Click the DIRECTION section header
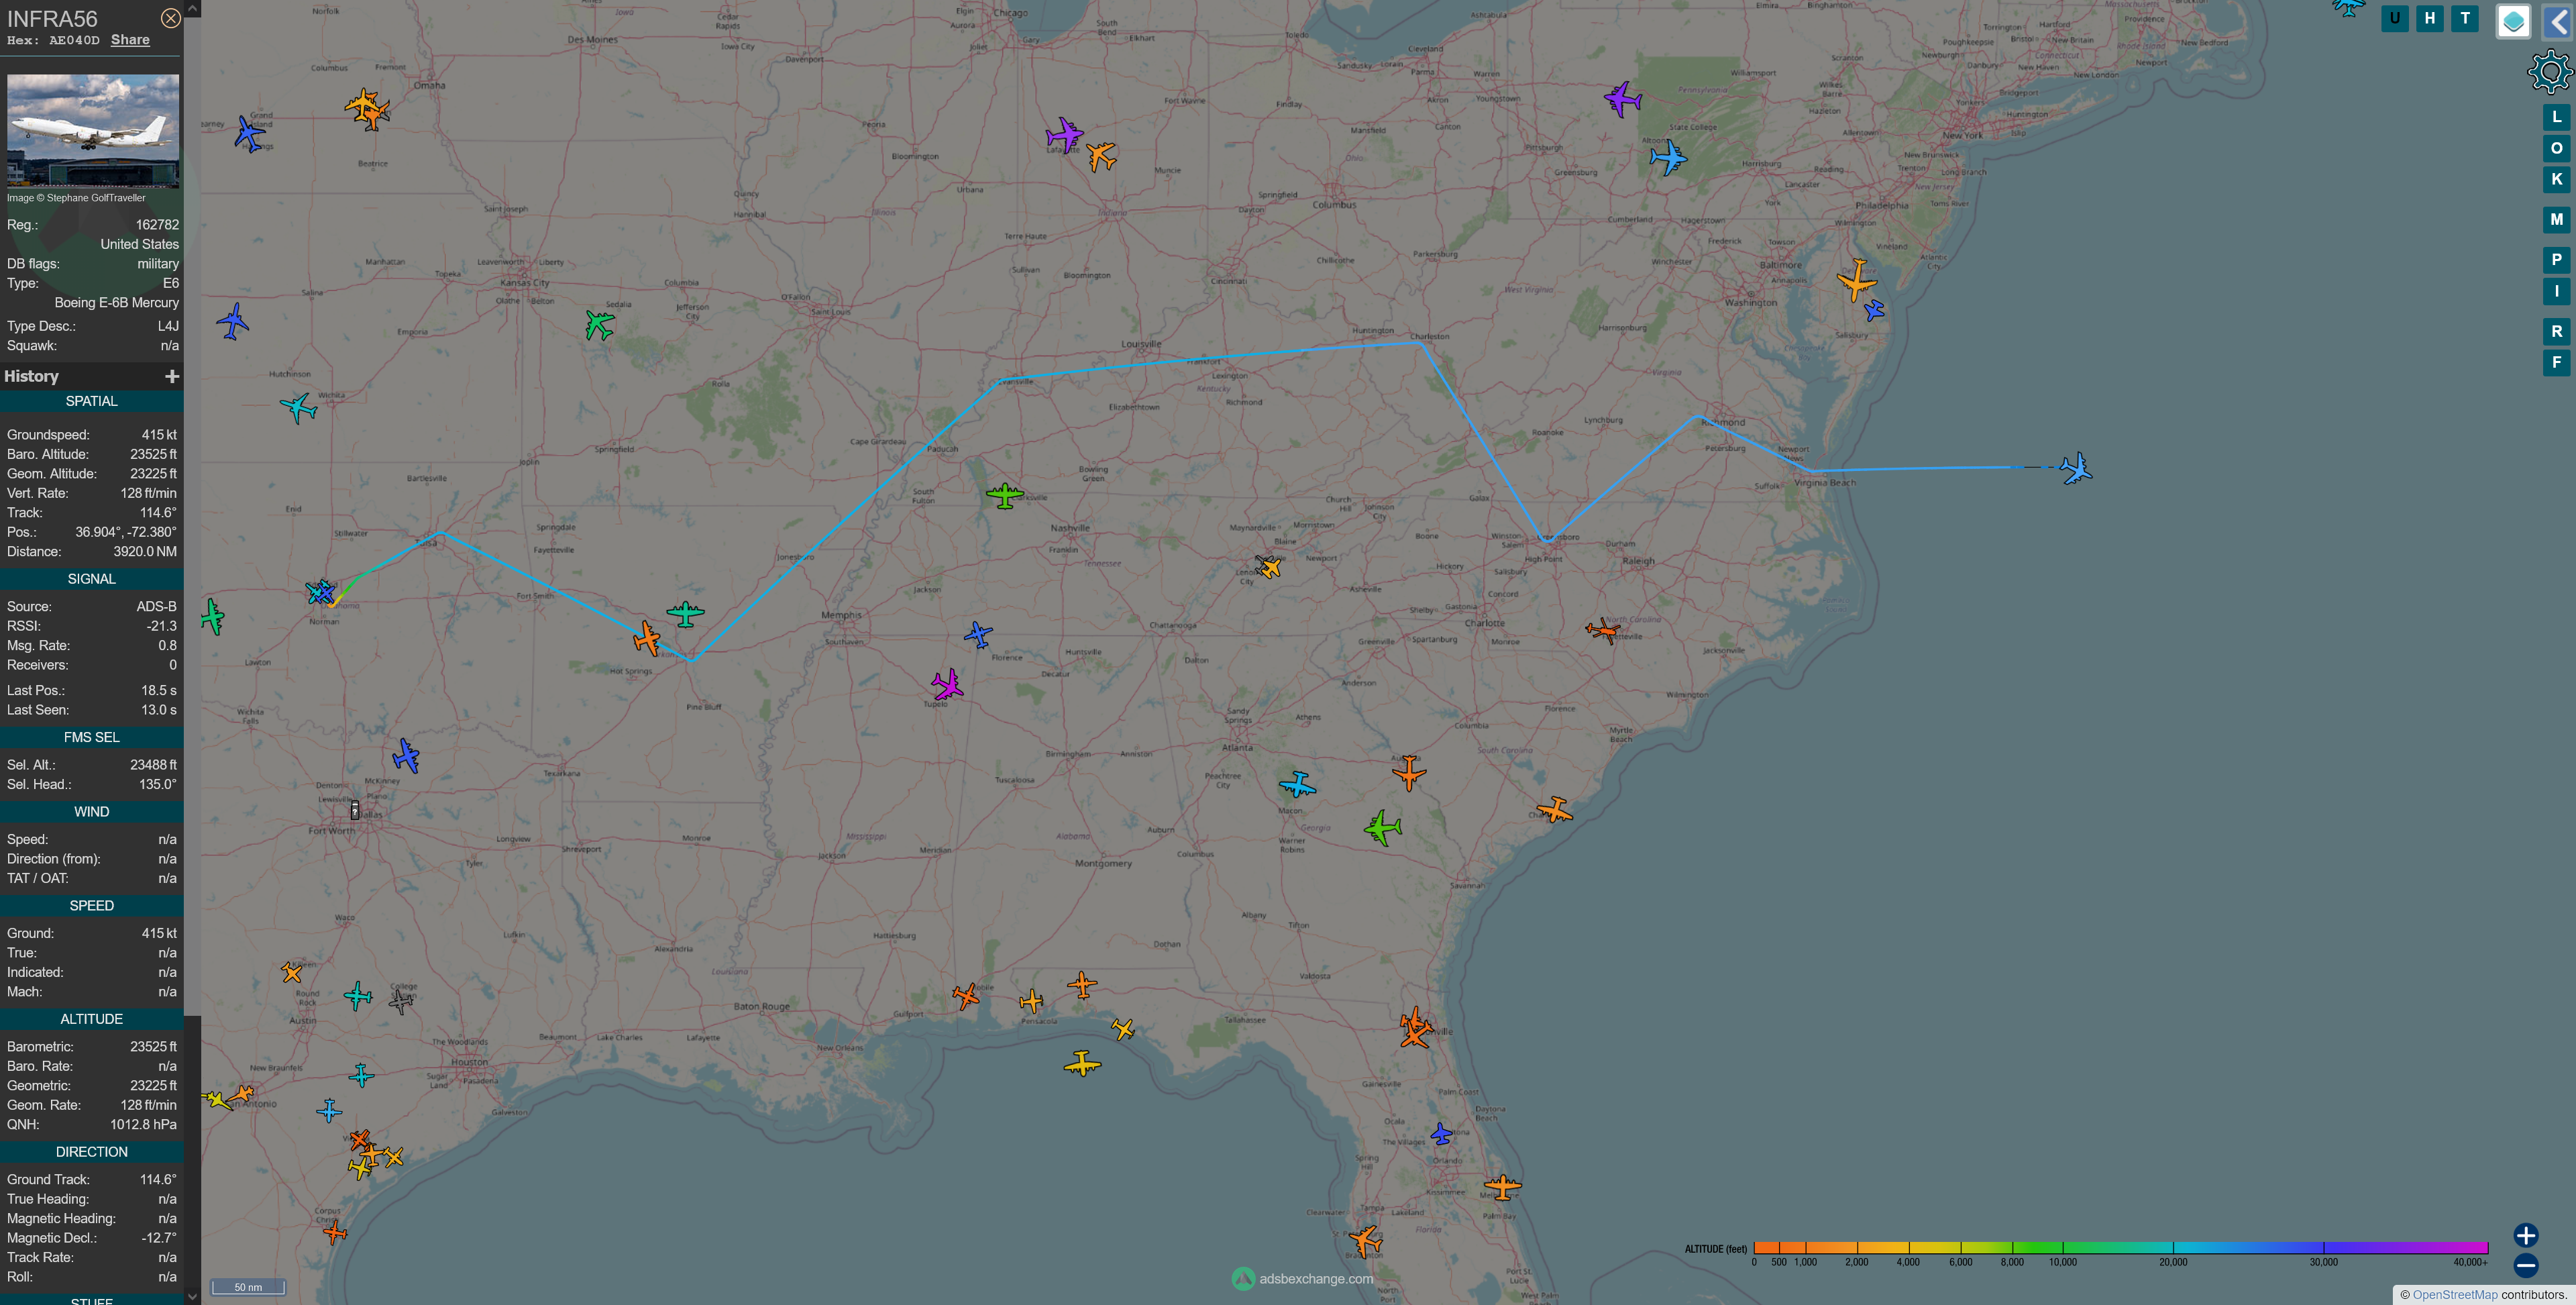The width and height of the screenshot is (2576, 1305). [x=92, y=1152]
